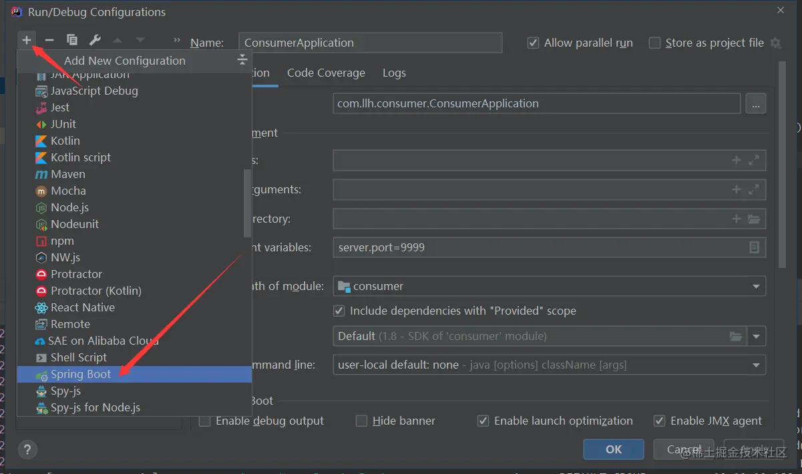Viewport: 802px width, 474px height.
Task: Click the plus icon in the program arguments field
Action: 737,189
